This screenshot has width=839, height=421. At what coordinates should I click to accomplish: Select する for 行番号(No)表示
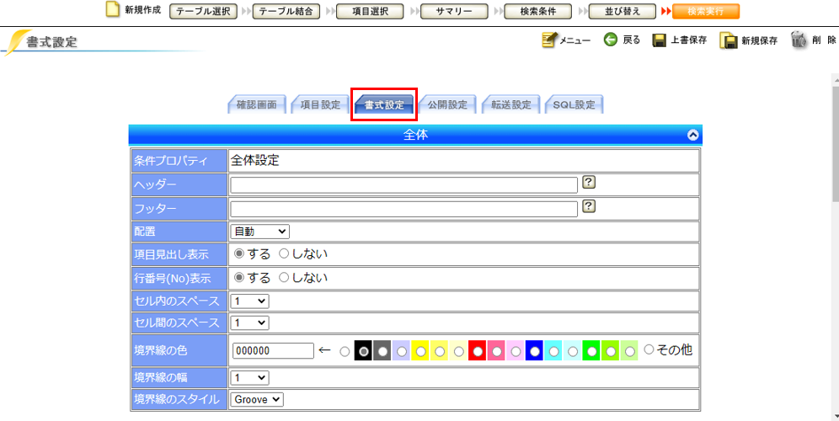click(239, 278)
